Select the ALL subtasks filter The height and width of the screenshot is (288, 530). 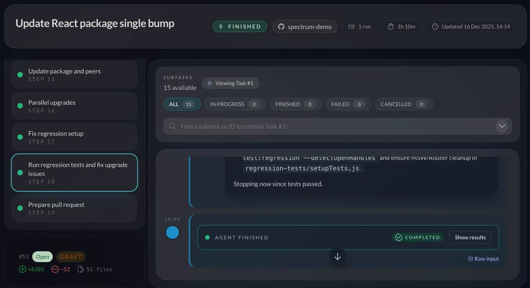click(x=182, y=104)
